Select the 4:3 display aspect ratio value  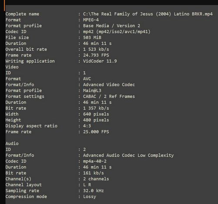(87, 126)
